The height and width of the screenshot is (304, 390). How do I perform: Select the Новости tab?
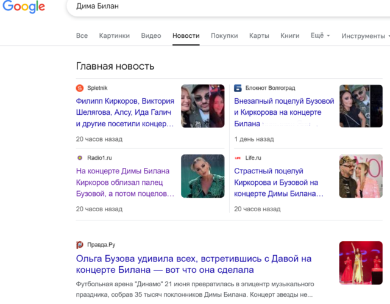click(x=186, y=35)
